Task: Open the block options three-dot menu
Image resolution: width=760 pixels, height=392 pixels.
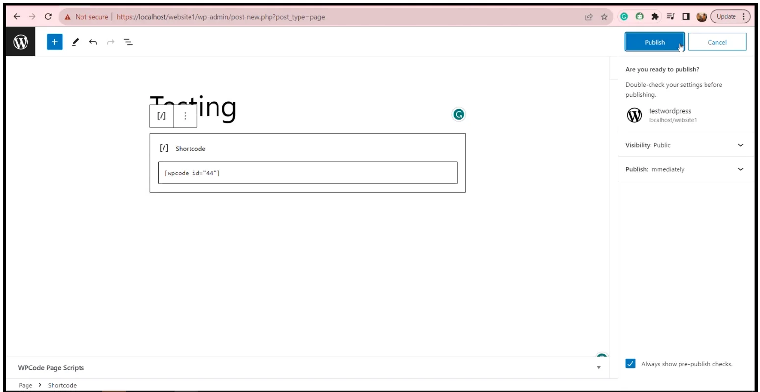Action: tap(185, 116)
